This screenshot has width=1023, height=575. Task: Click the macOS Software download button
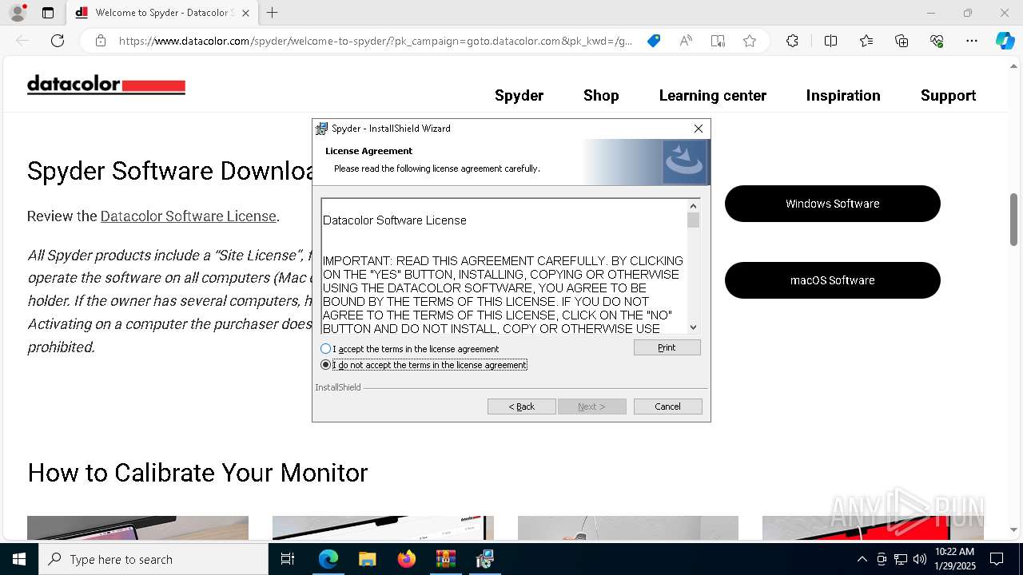(x=832, y=280)
